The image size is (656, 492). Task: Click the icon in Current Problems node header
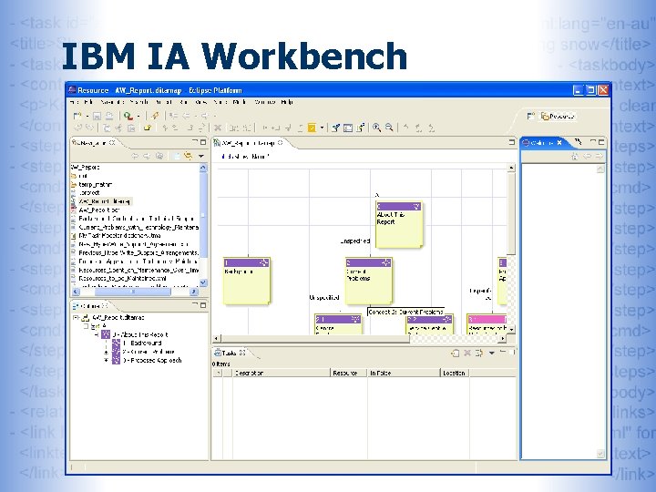point(385,262)
